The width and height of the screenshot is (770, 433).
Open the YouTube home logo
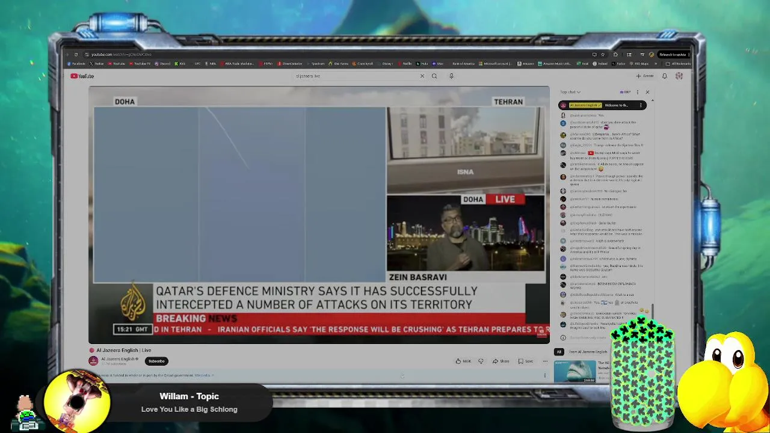click(x=82, y=76)
